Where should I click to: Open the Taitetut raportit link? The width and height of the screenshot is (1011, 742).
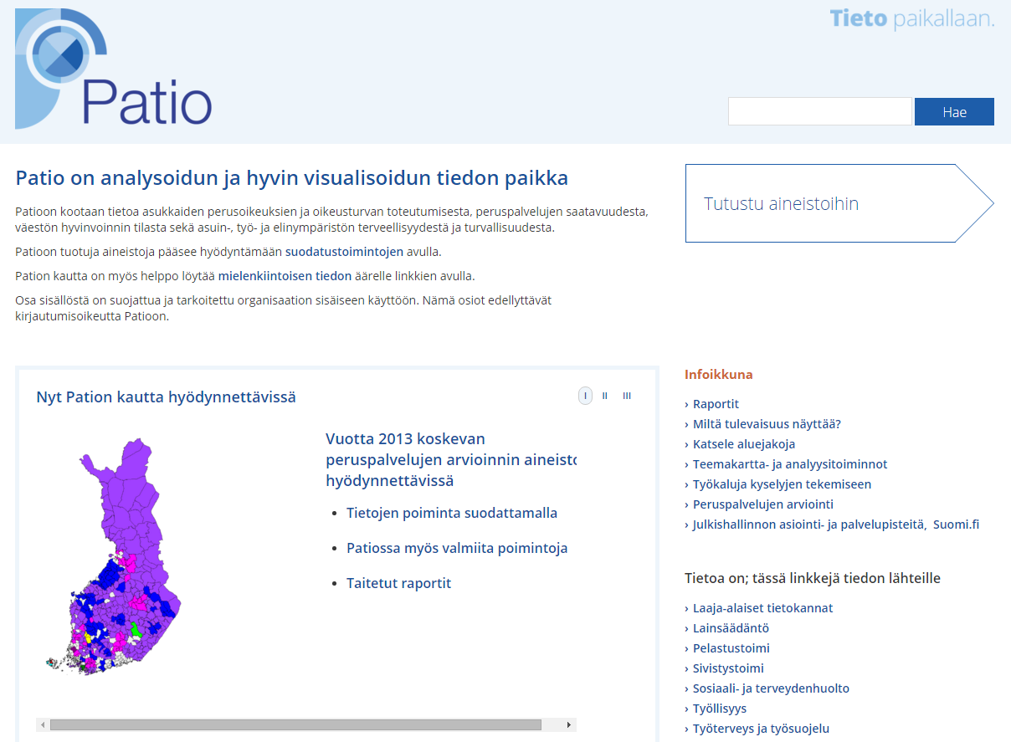398,584
